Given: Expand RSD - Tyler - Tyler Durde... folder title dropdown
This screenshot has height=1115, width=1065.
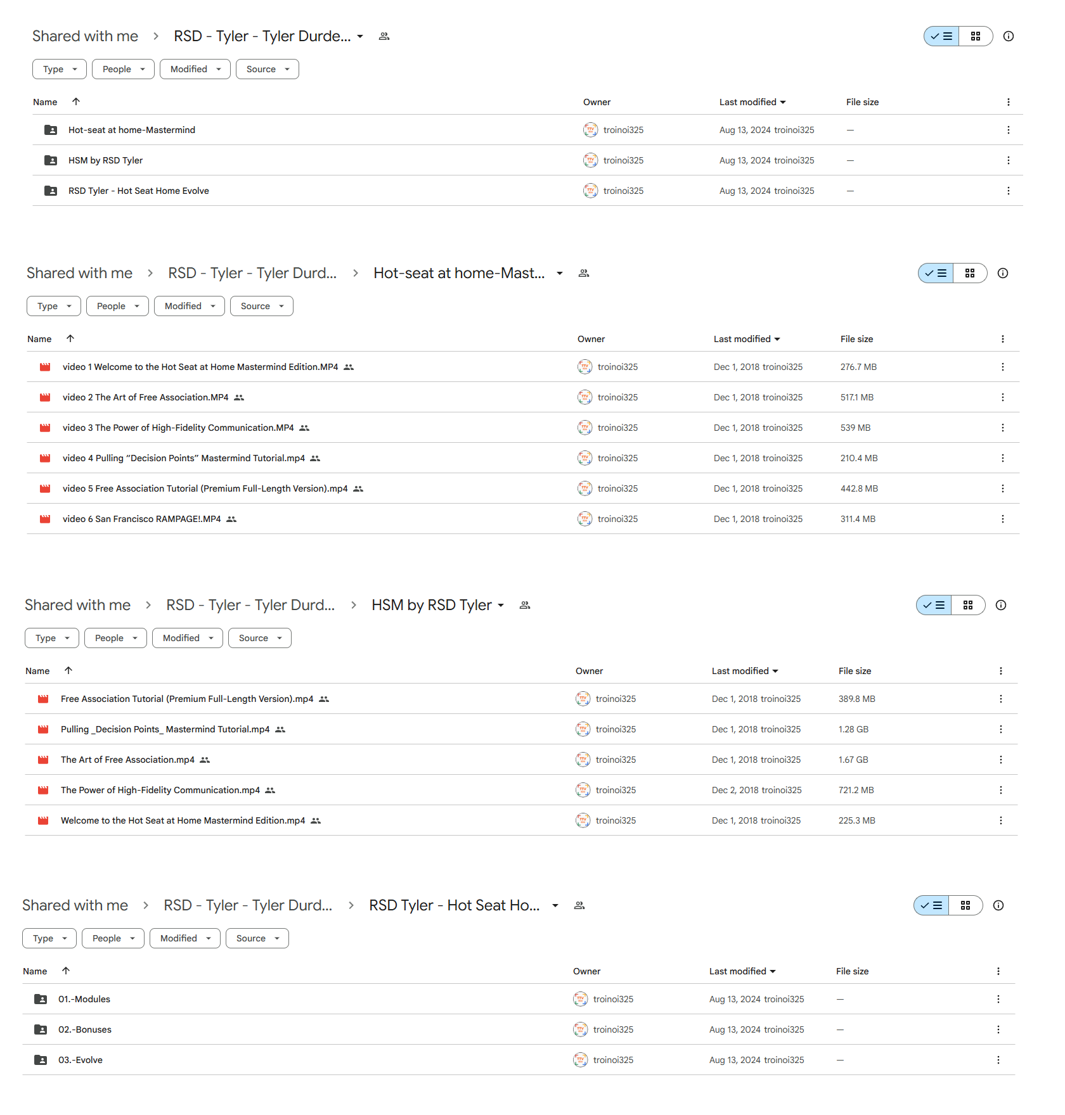Looking at the screenshot, I should 360,36.
